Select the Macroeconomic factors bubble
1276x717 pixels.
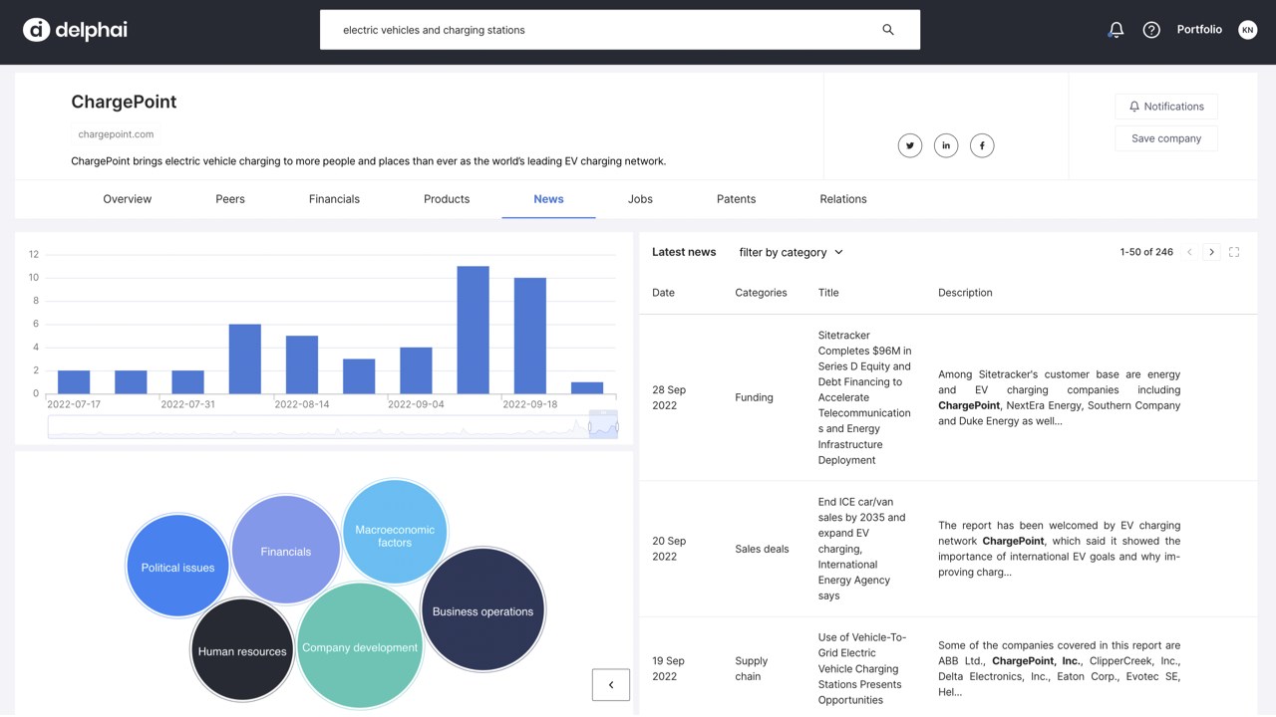(395, 532)
